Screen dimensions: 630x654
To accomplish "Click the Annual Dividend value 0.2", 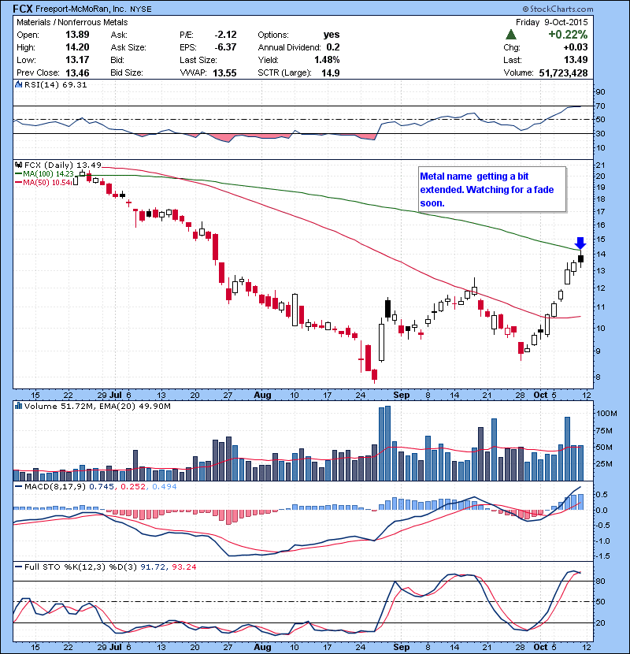I will (x=333, y=47).
